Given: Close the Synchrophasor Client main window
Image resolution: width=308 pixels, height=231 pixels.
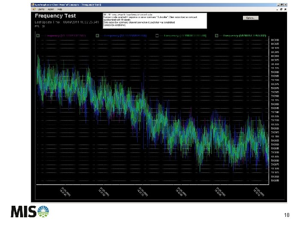Looking at the screenshot, I should (285, 5).
